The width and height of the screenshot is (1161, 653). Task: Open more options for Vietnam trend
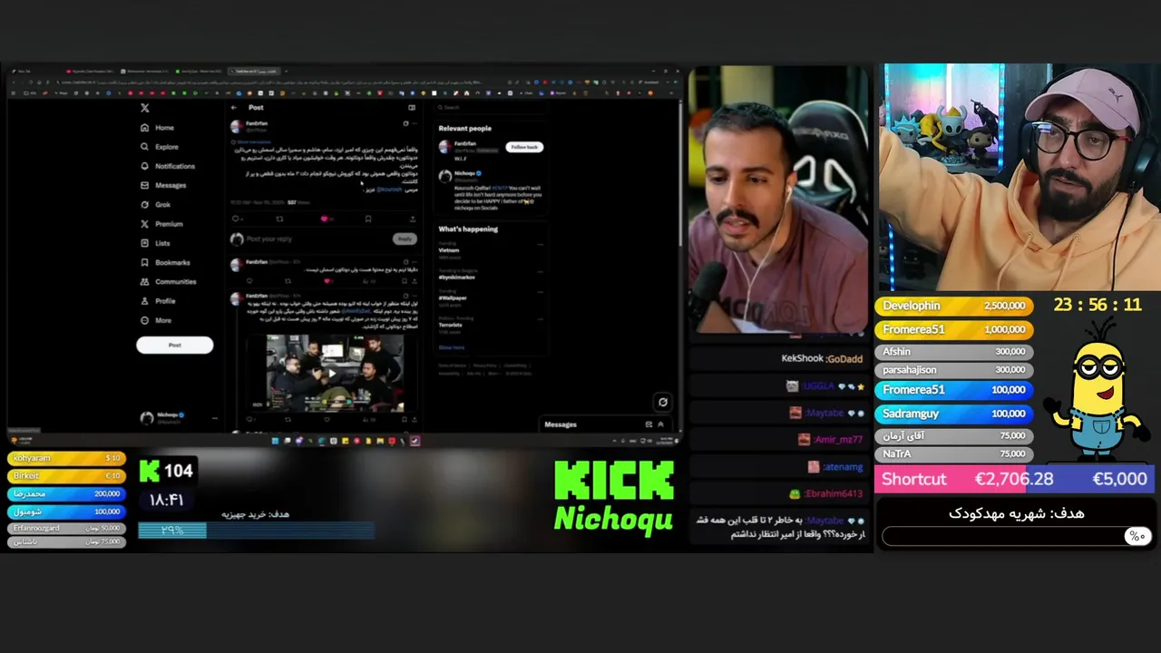[541, 245]
